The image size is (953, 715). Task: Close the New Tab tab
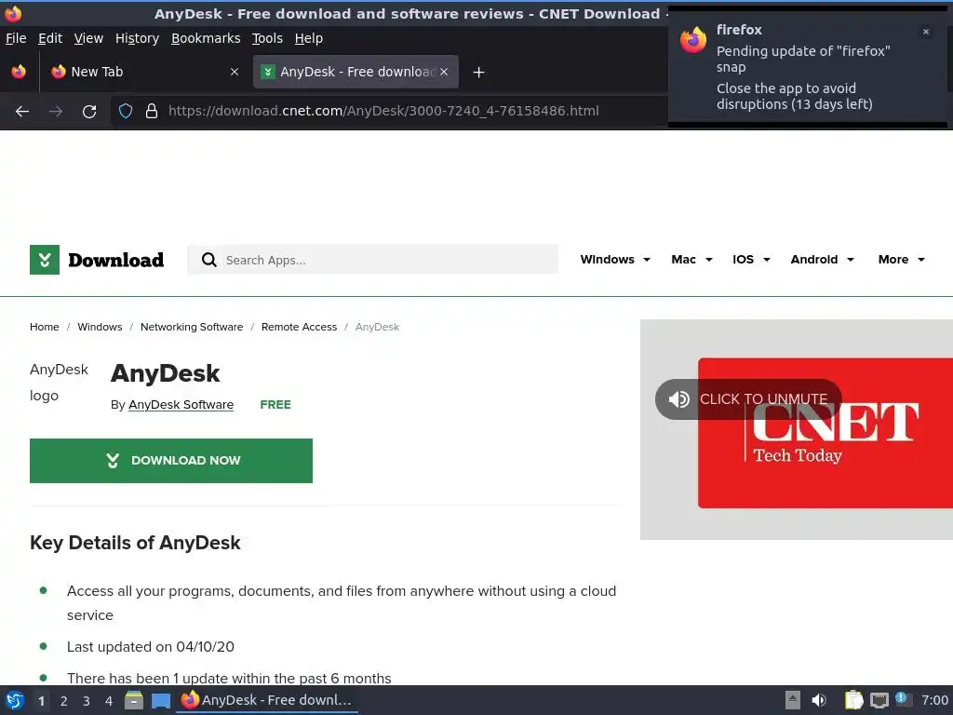234,72
